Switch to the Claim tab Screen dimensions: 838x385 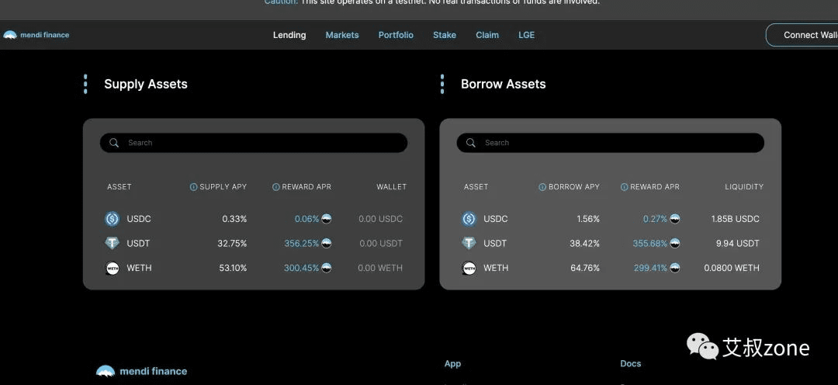(x=487, y=35)
